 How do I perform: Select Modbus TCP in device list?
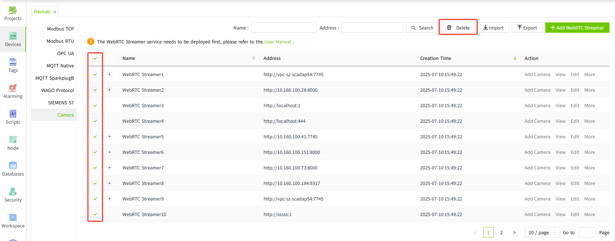point(60,29)
